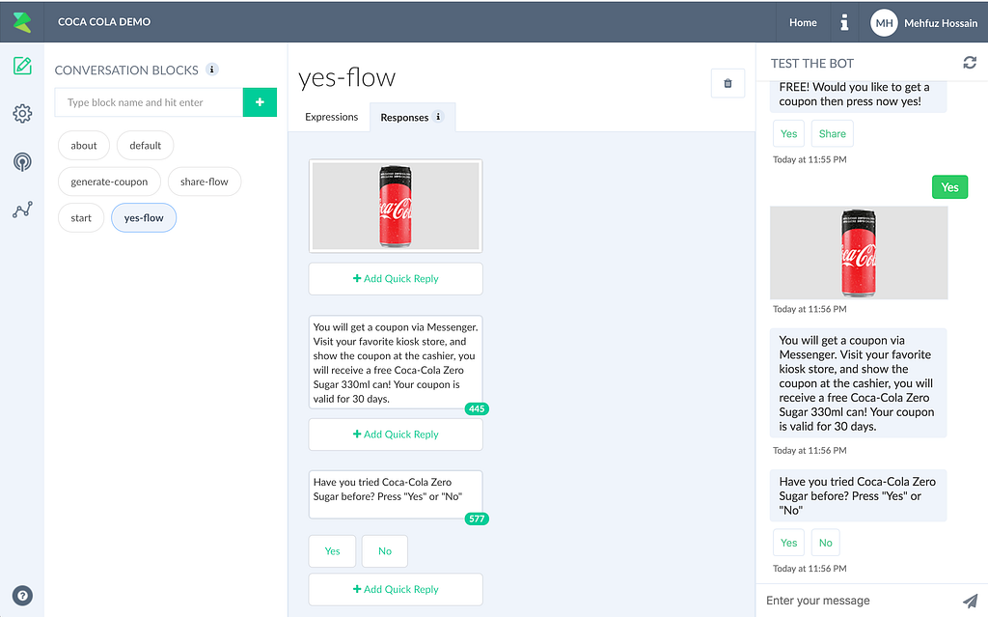Go to Home in top navigation
The width and height of the screenshot is (988, 617).
[x=803, y=22]
